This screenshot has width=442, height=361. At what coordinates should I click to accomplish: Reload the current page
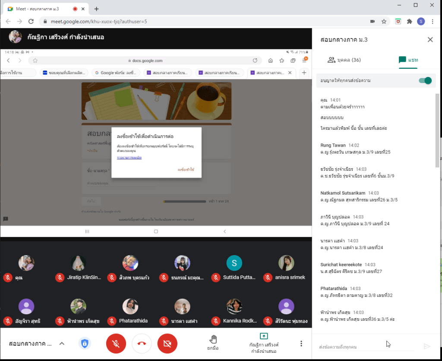[x=31, y=21]
